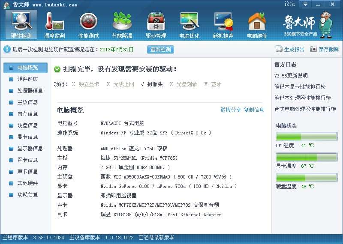Screen dimensions: 343x244
Task: Click the 重新检测 rescan button
Action: coord(160,50)
